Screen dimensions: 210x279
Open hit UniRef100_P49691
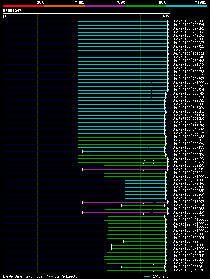(x=188, y=35)
